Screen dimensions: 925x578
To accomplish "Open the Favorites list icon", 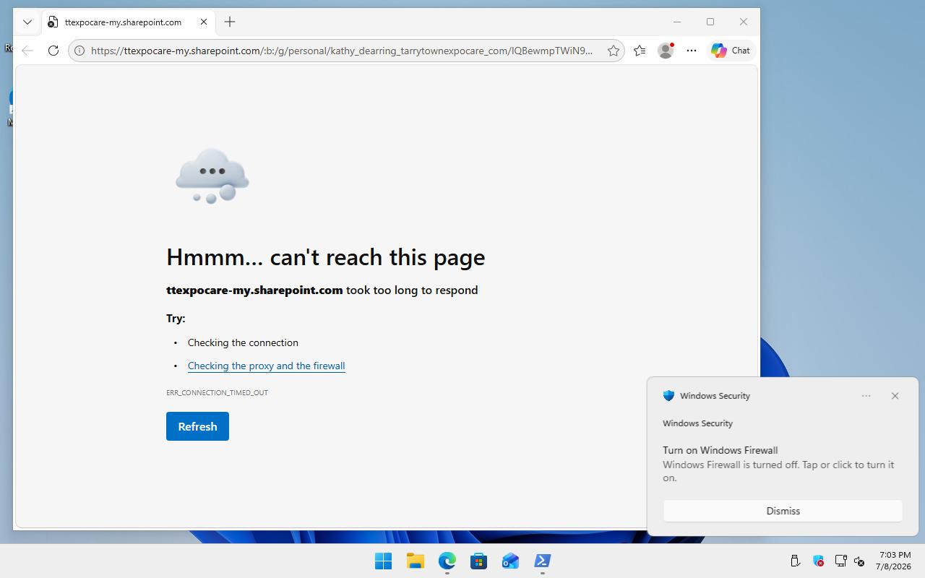I will click(x=640, y=51).
